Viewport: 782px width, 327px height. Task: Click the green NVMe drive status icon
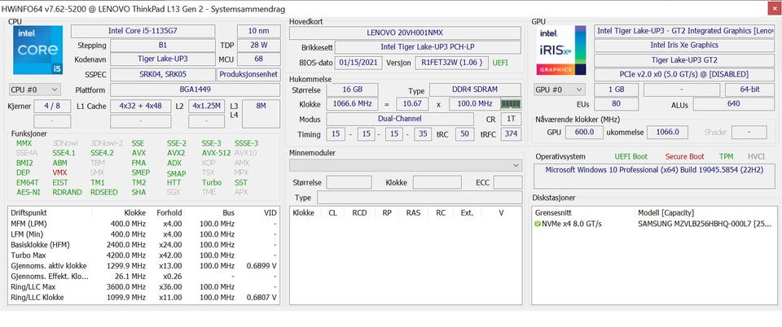click(538, 224)
